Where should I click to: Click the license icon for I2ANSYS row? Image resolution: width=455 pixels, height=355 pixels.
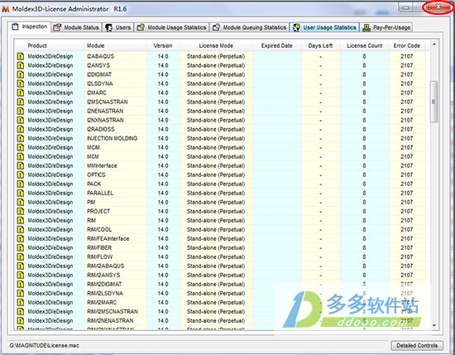[20, 65]
